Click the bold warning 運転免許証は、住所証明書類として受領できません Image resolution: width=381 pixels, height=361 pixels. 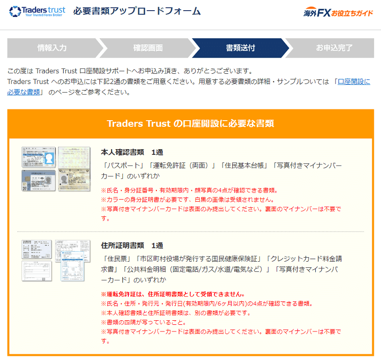pos(173,294)
